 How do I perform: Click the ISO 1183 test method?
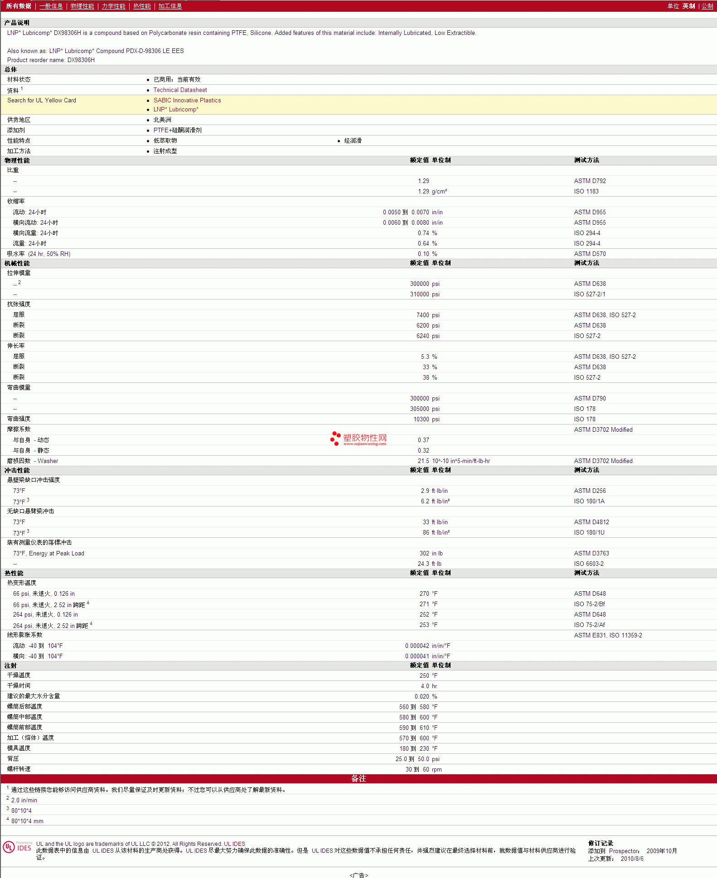[x=586, y=192]
